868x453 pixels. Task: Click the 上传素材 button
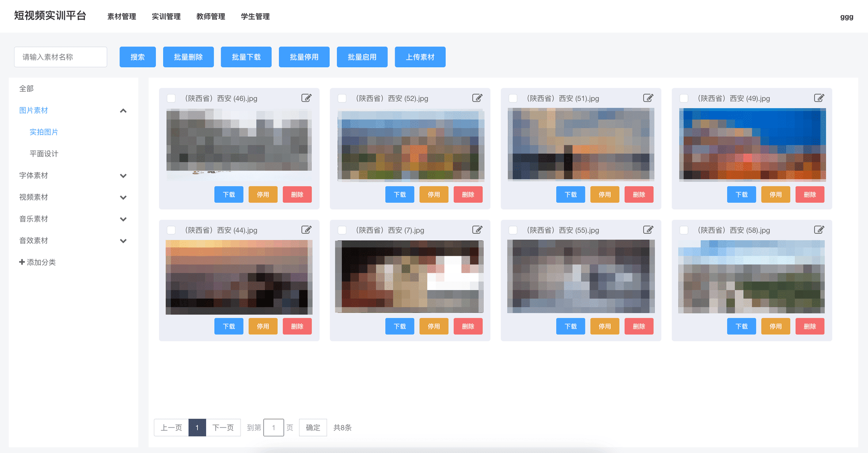tap(420, 57)
